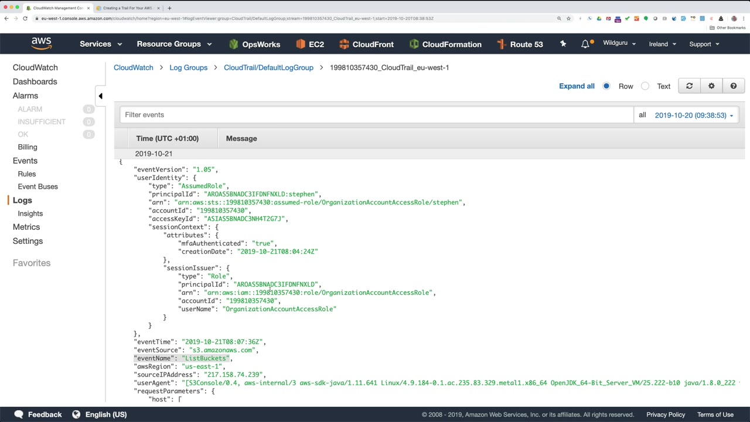750x422 pixels.
Task: Click the AWS logo home icon
Action: (x=42, y=44)
